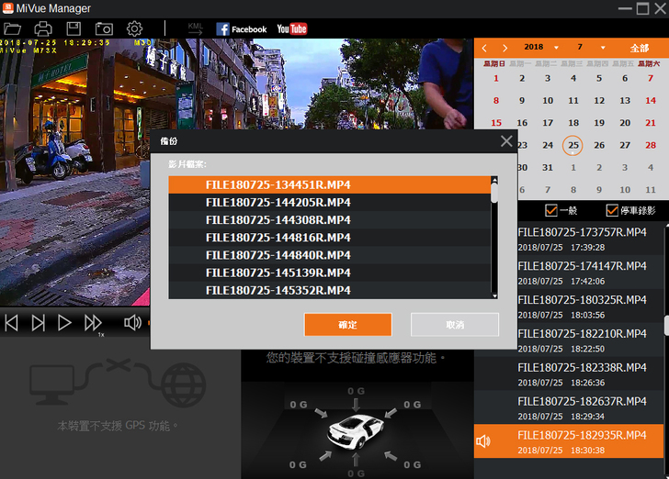Select FILE180725-145352R.MP4 in backup list
The image size is (669, 479).
(x=329, y=290)
